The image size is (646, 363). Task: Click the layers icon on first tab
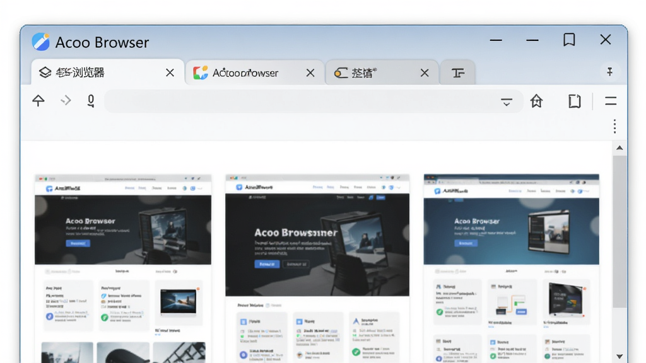[x=45, y=72]
